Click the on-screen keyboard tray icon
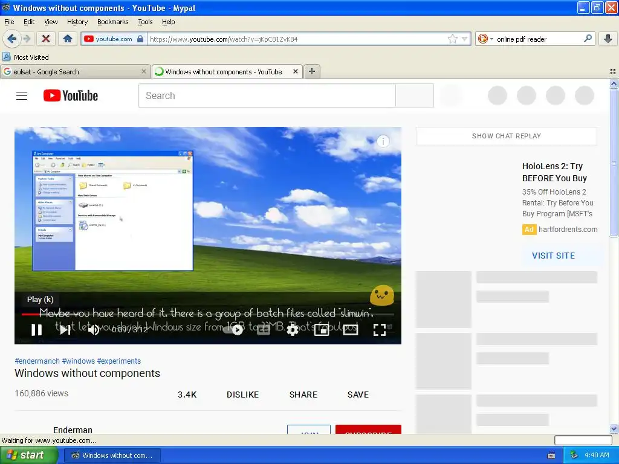The image size is (619, 464). tap(551, 456)
